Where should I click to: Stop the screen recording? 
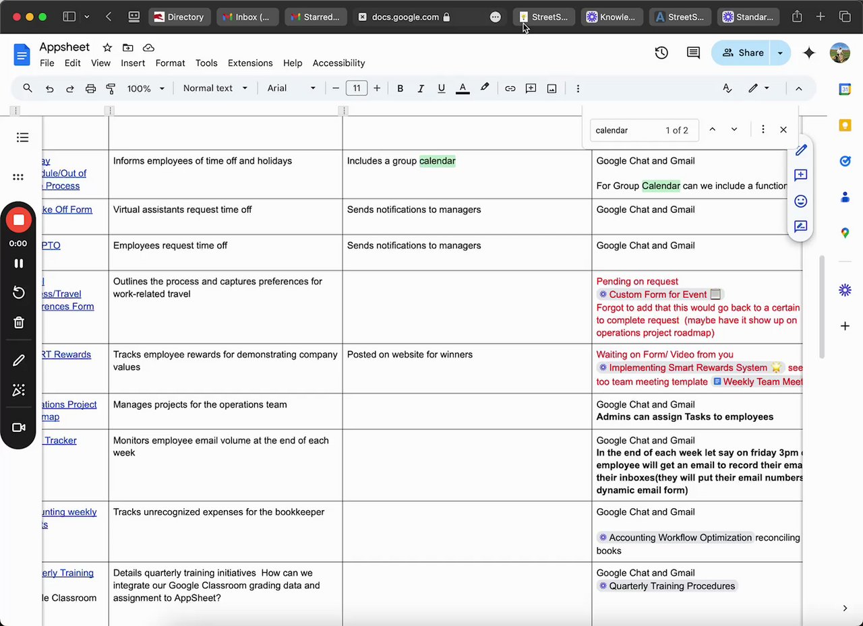[18, 220]
